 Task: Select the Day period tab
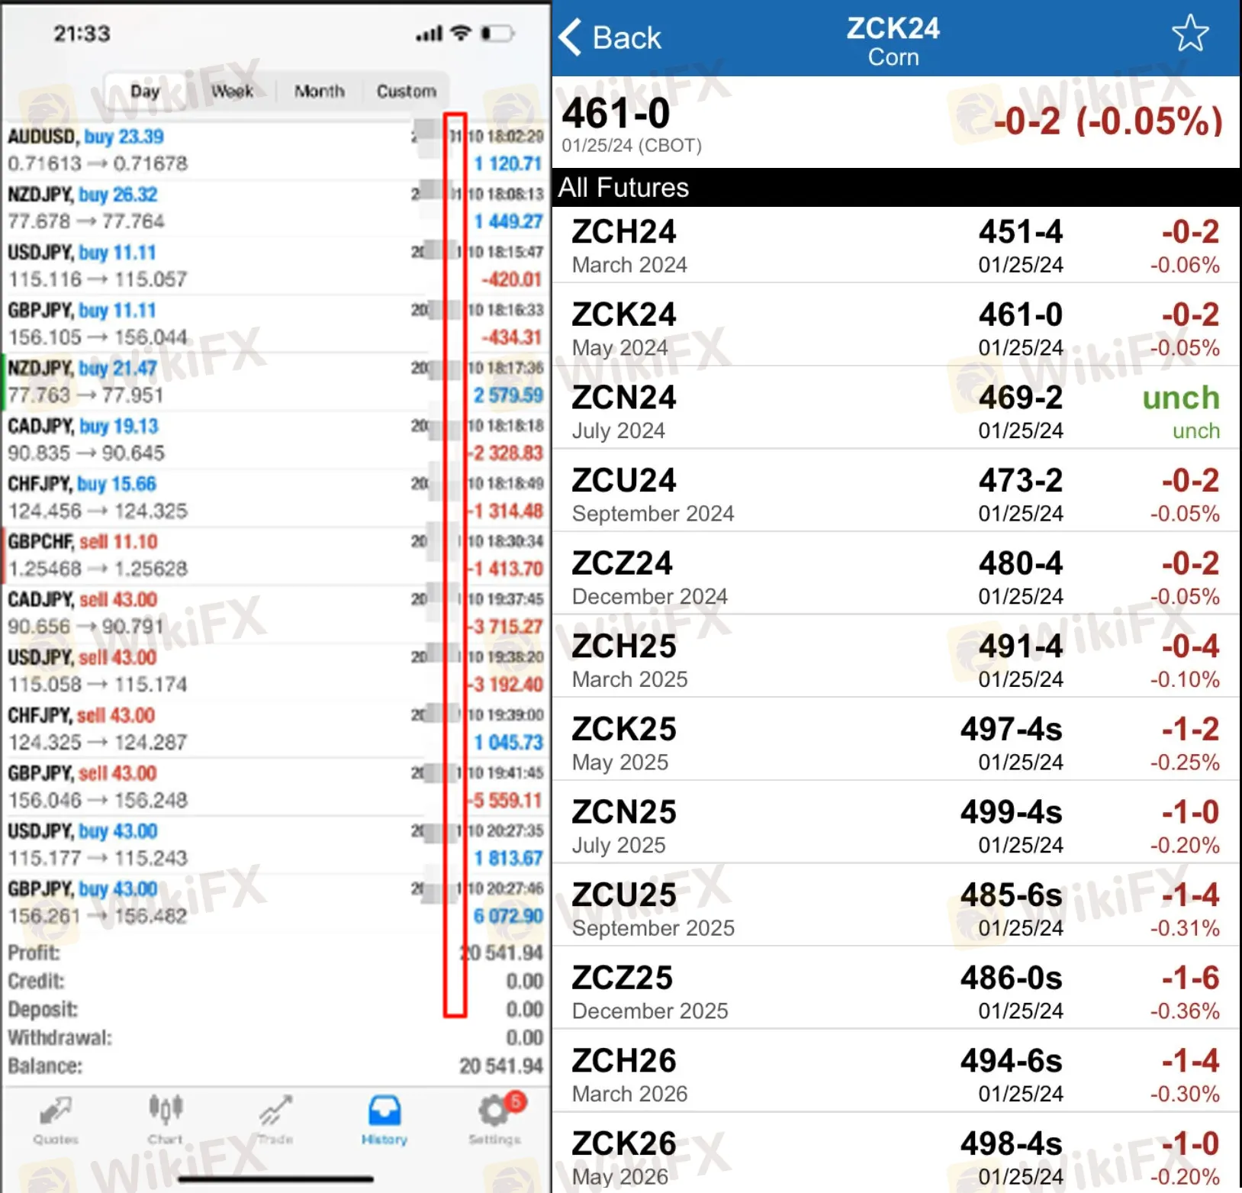coord(145,92)
